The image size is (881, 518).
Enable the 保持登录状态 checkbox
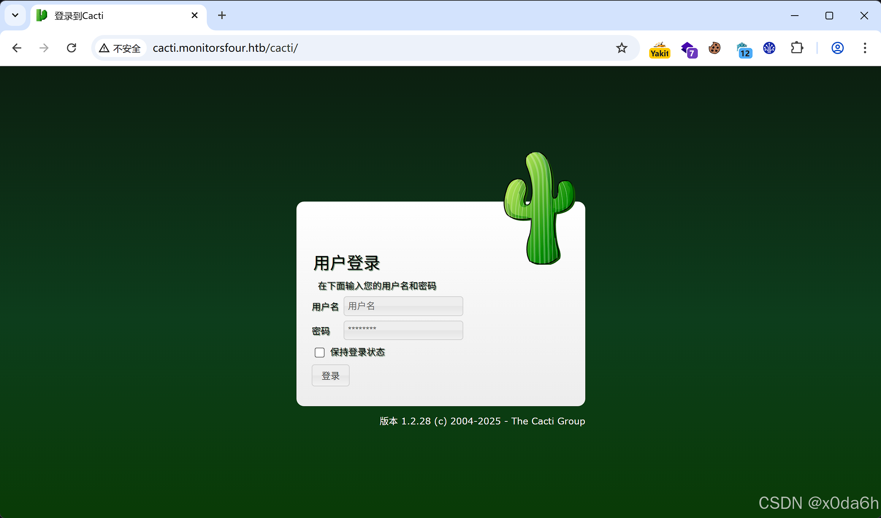coord(320,353)
